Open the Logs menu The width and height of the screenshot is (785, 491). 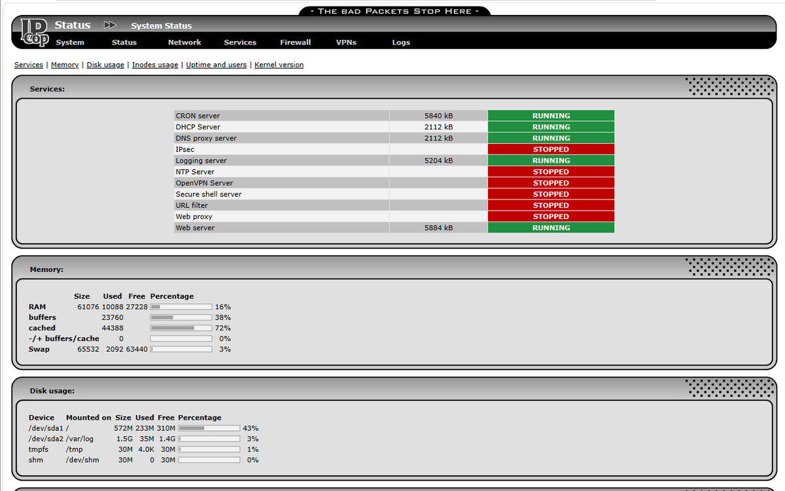[x=401, y=42]
